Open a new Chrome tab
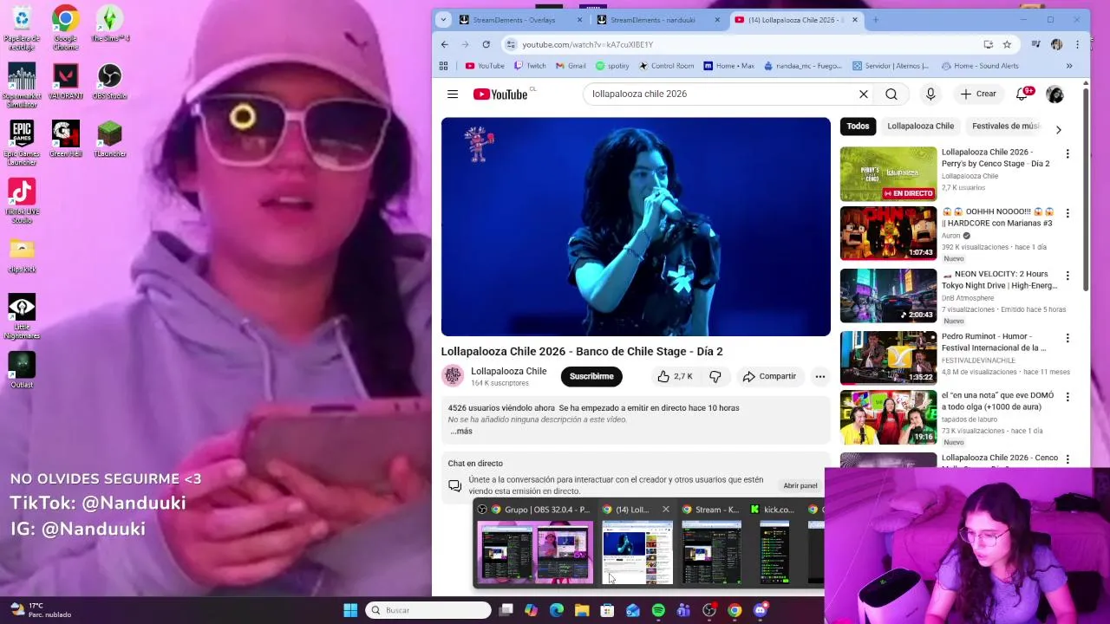 (x=875, y=19)
